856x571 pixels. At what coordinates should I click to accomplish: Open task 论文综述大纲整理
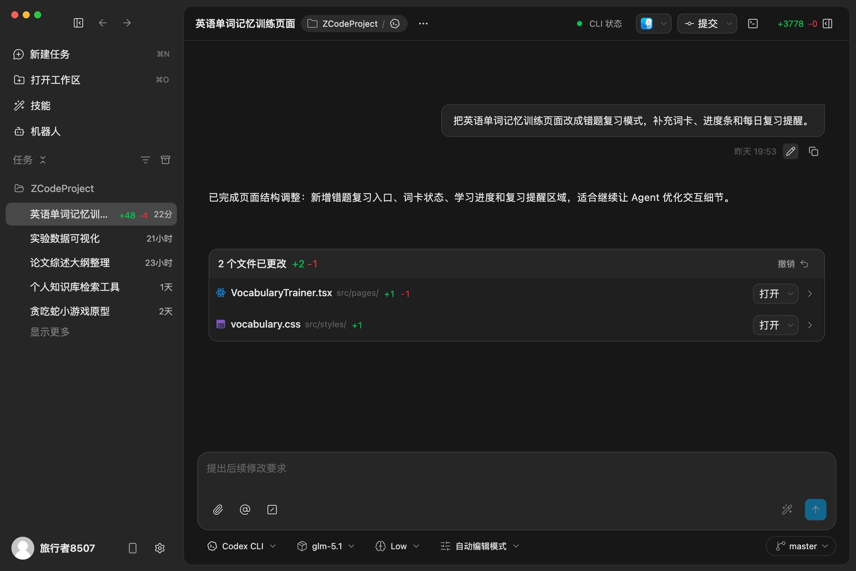pos(91,263)
